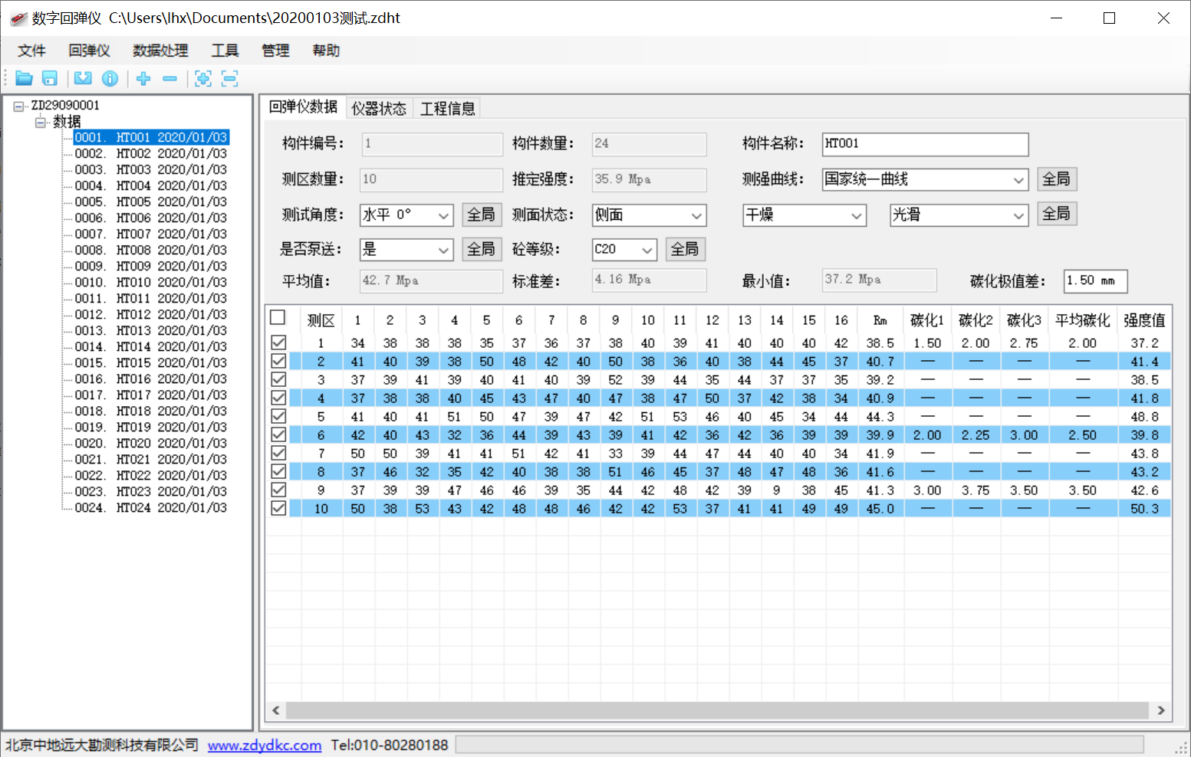This screenshot has height=757, width=1191.
Task: Click the bracketed minus collapse-all icon
Action: tap(229, 78)
